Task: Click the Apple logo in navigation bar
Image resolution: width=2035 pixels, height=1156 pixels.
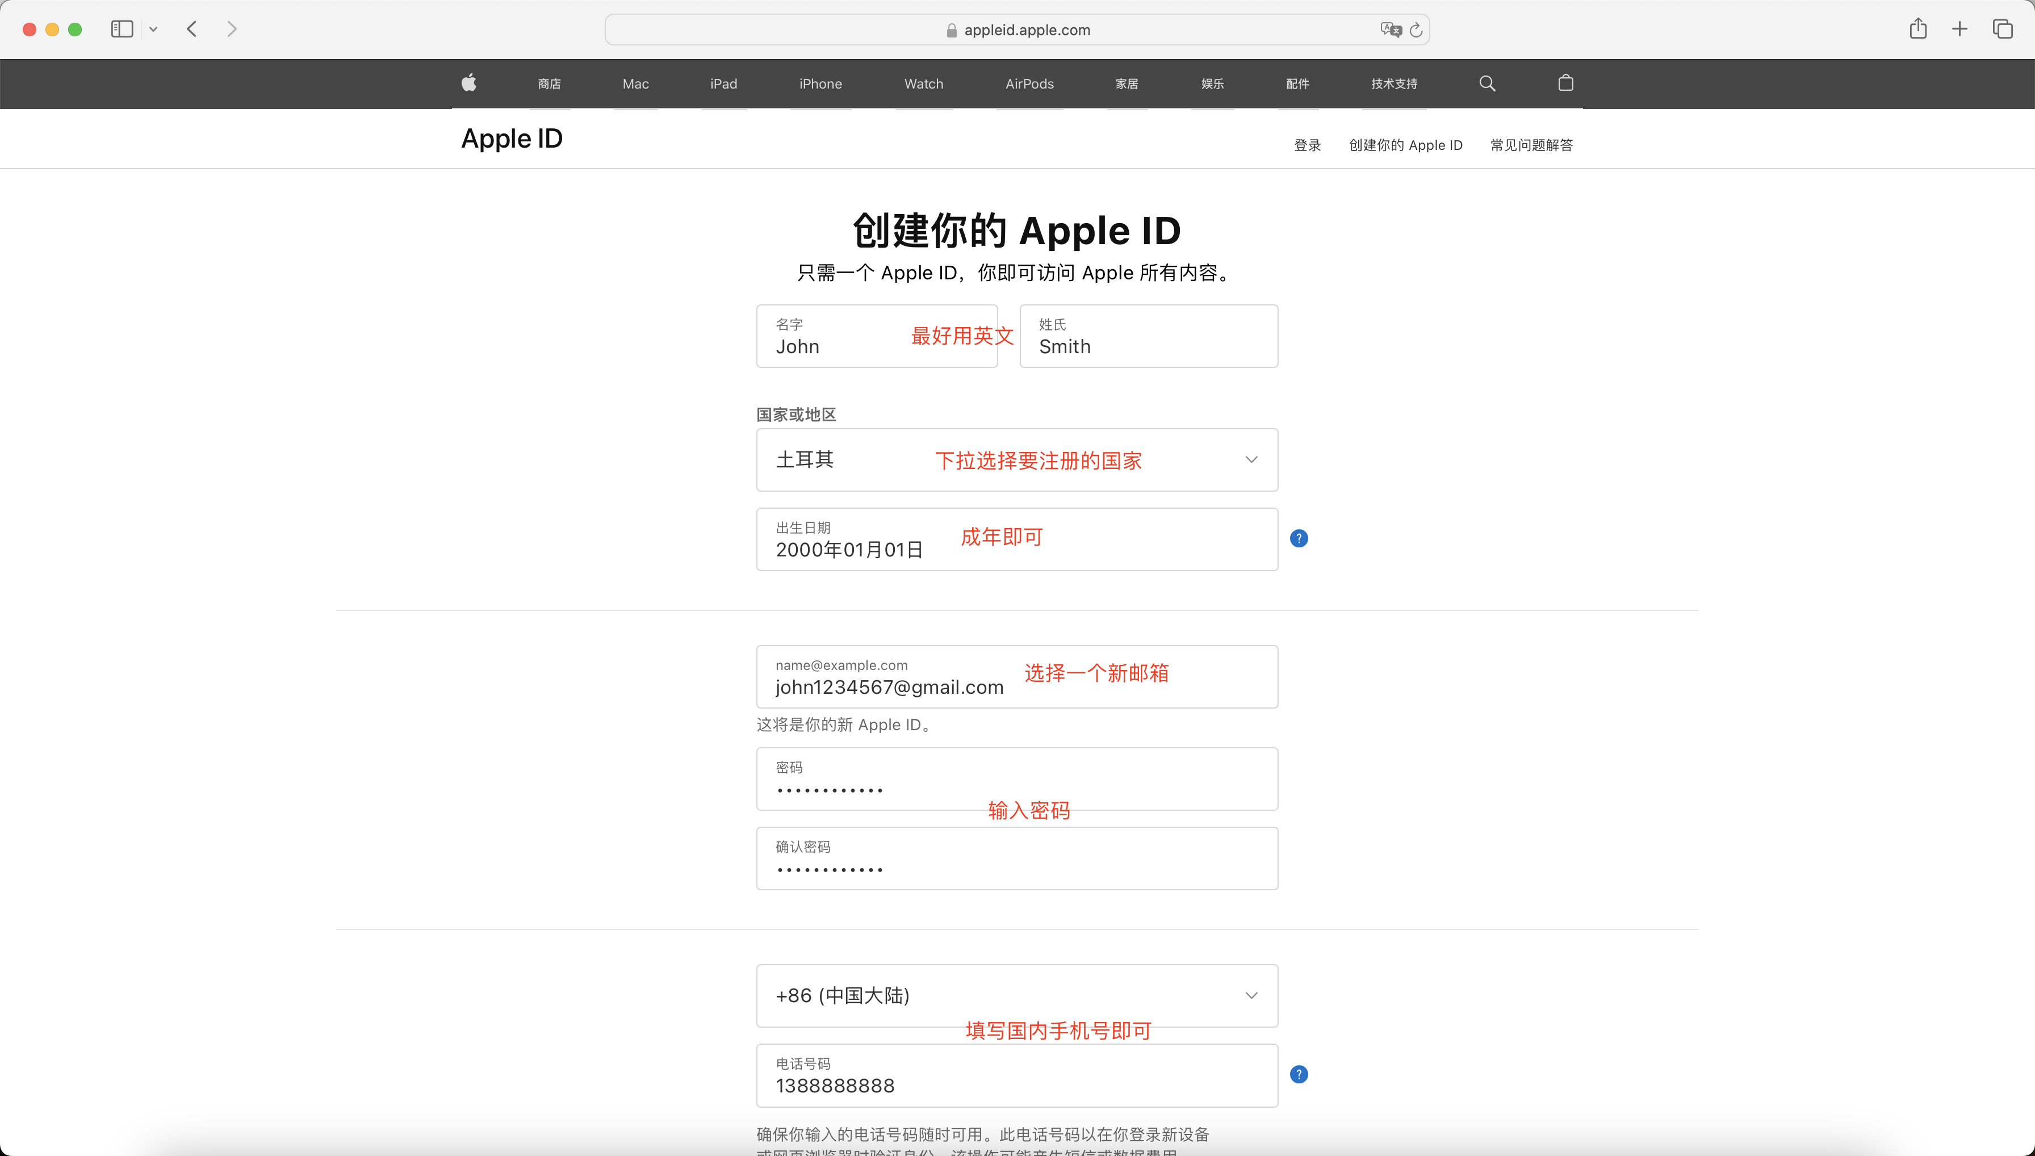Action: [x=468, y=82]
